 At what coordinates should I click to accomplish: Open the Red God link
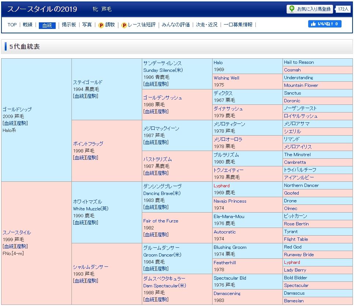293,247
